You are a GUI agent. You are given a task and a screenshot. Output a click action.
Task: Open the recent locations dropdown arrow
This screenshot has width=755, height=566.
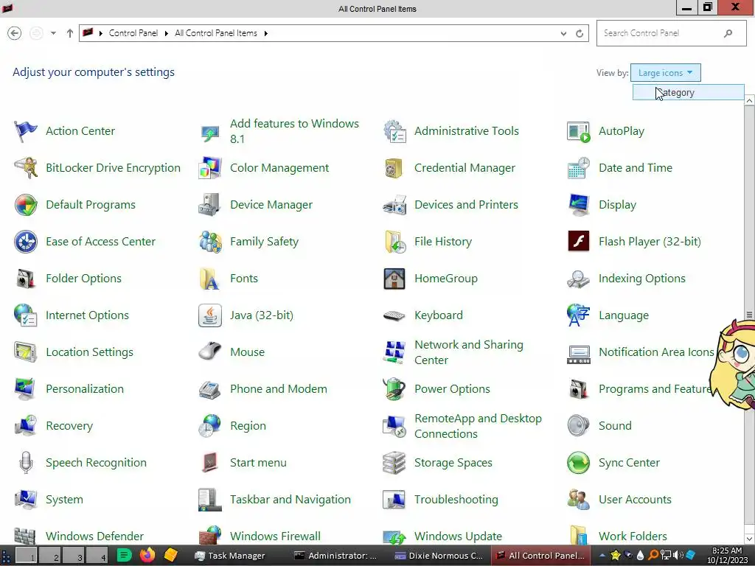(53, 33)
